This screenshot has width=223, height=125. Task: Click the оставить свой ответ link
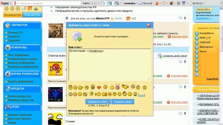click(x=175, y=56)
